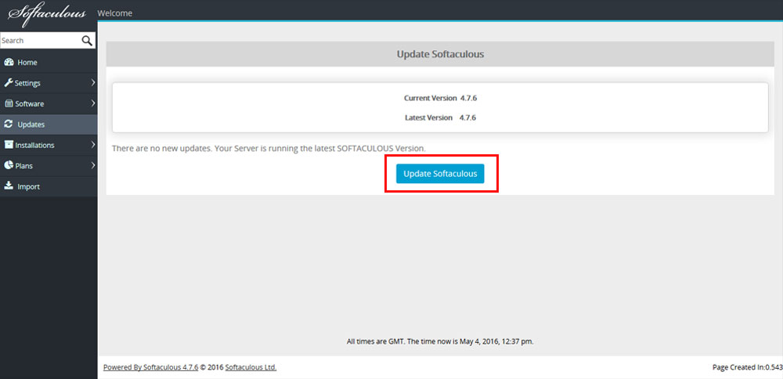Expand the Software submenu arrow
Image resolution: width=783 pixels, height=379 pixels.
coord(93,104)
